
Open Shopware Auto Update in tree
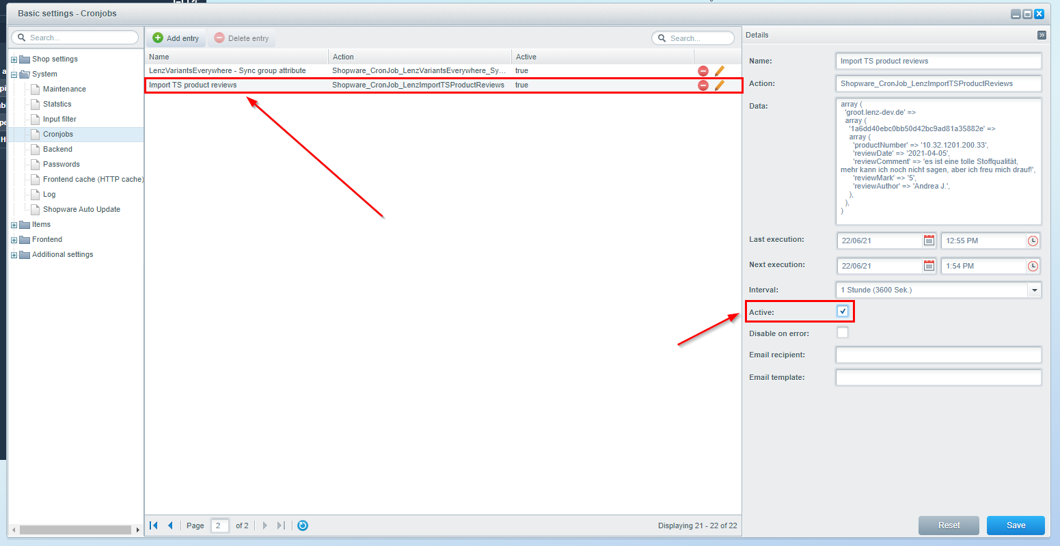coord(81,209)
